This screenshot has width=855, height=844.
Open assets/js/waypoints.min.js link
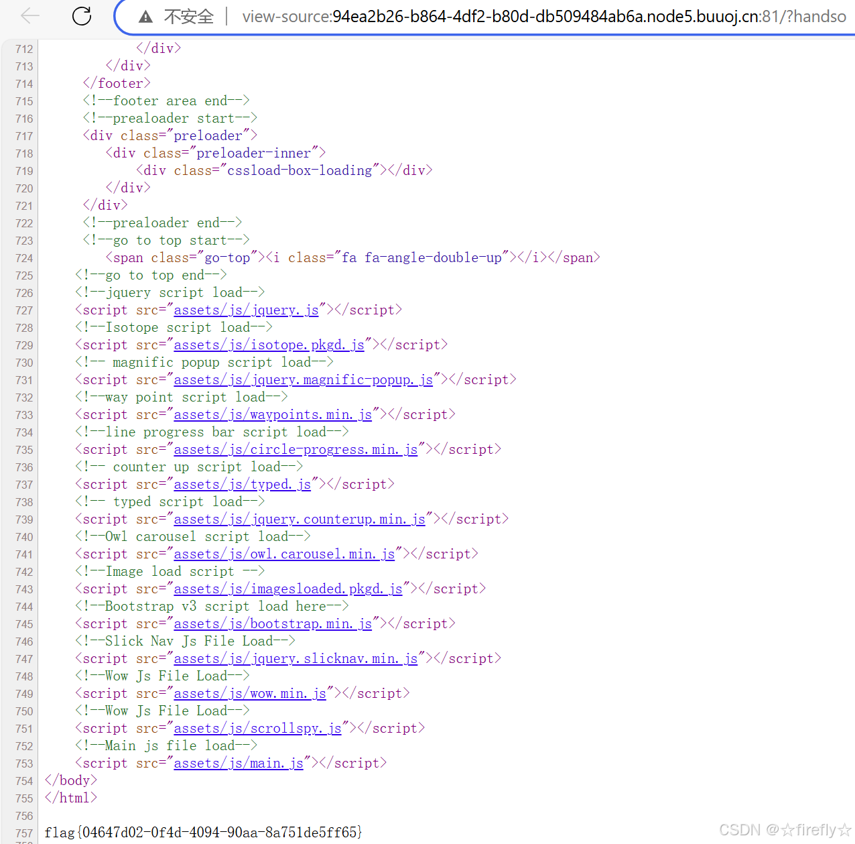click(x=273, y=414)
